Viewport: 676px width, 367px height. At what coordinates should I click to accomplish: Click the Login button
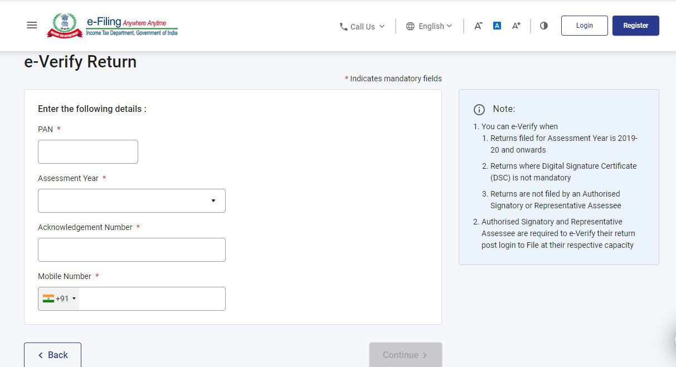[583, 25]
